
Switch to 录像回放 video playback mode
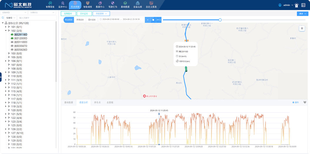click(80, 20)
